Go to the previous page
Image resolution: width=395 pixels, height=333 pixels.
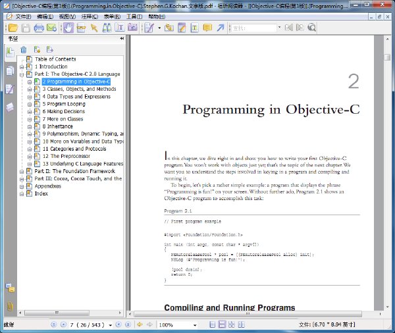pyautogui.click(x=63, y=324)
